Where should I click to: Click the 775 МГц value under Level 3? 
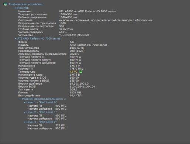[x=61, y=126]
